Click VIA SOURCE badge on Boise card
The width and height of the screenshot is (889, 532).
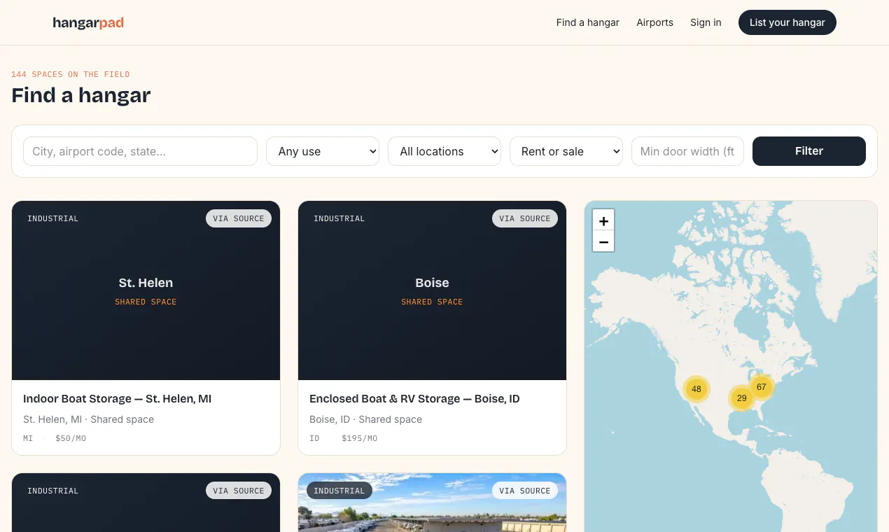[x=525, y=218]
